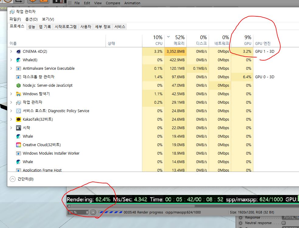Click the 작업 관리자 icon in the process list
The height and width of the screenshot is (228, 299).
pyautogui.click(x=19, y=102)
